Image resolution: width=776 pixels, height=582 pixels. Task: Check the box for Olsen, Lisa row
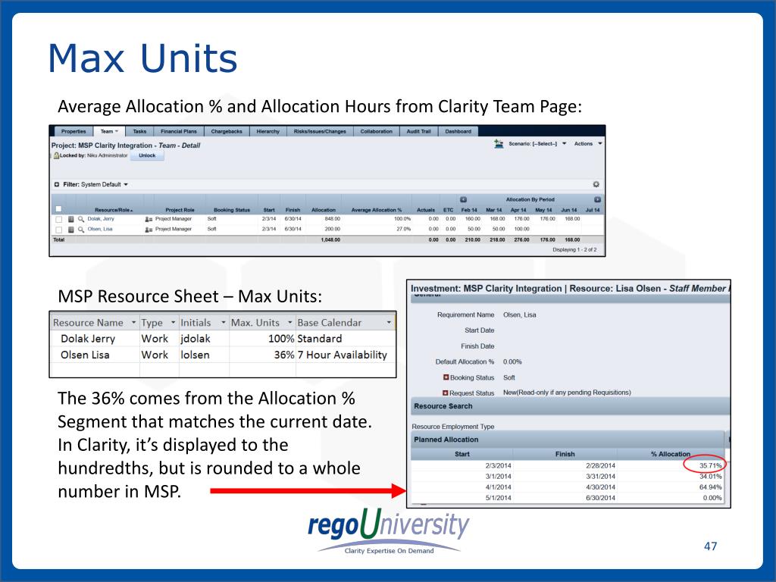pos(58,230)
